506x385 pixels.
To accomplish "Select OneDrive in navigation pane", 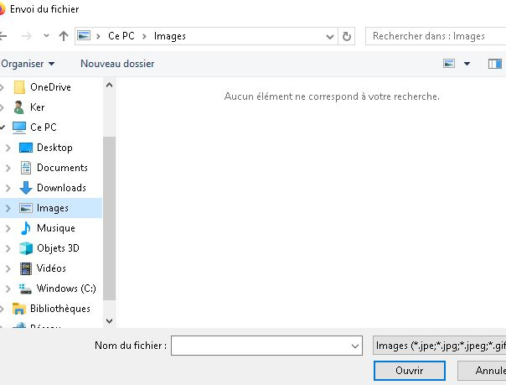I will [x=50, y=87].
